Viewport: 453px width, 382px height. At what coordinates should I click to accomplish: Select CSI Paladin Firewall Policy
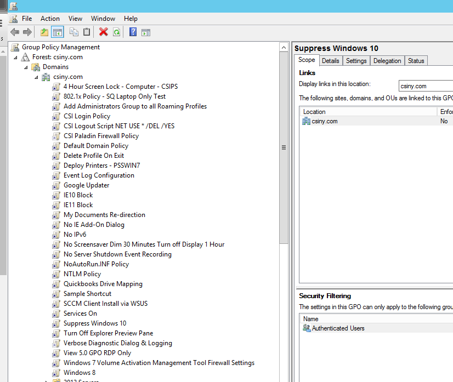tap(101, 136)
